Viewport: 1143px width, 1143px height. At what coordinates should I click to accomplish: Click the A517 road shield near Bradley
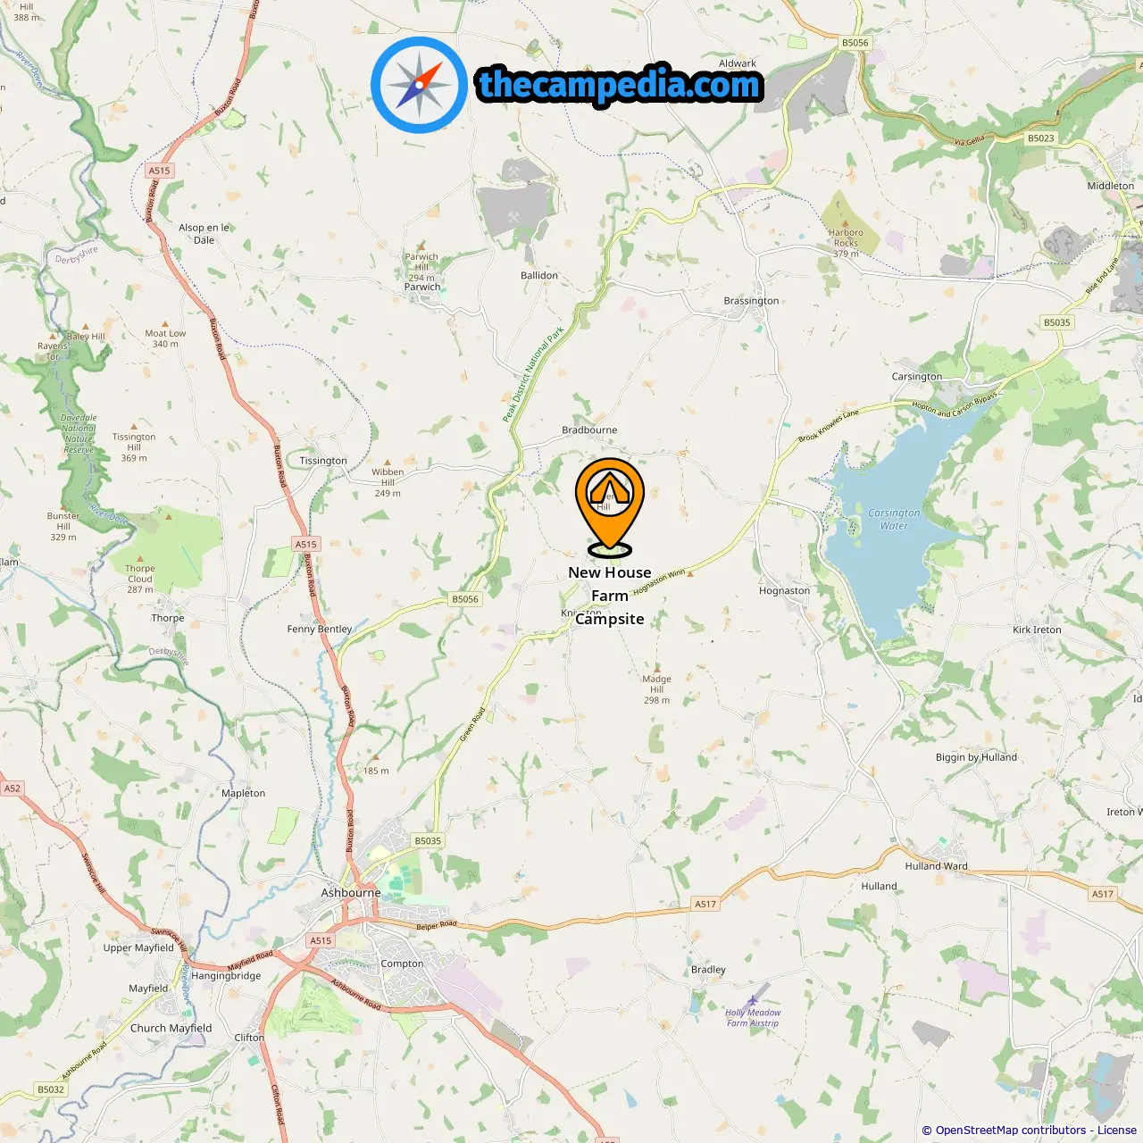(x=705, y=904)
